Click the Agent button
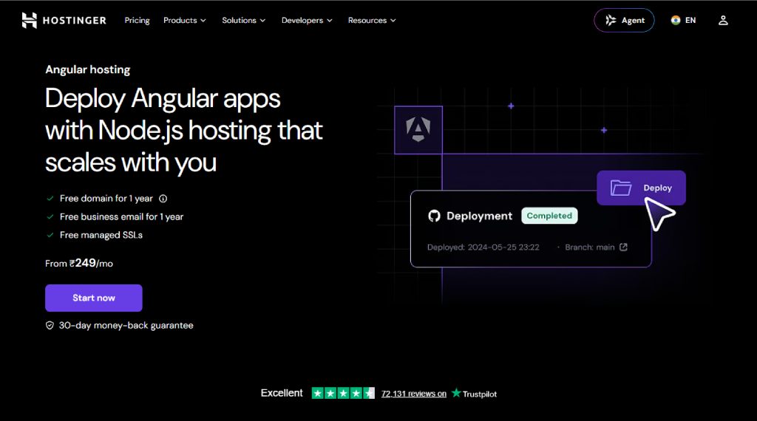The image size is (757, 421). tap(624, 20)
